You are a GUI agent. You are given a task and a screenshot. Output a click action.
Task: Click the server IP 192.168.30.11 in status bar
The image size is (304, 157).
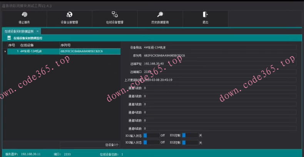click(31, 154)
